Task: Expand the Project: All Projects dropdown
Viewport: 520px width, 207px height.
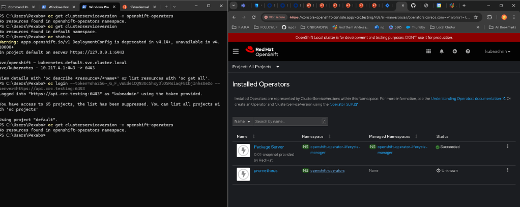Action: click(x=256, y=67)
